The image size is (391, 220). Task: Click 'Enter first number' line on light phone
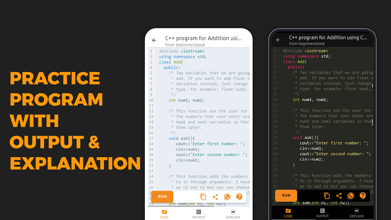click(x=210, y=144)
